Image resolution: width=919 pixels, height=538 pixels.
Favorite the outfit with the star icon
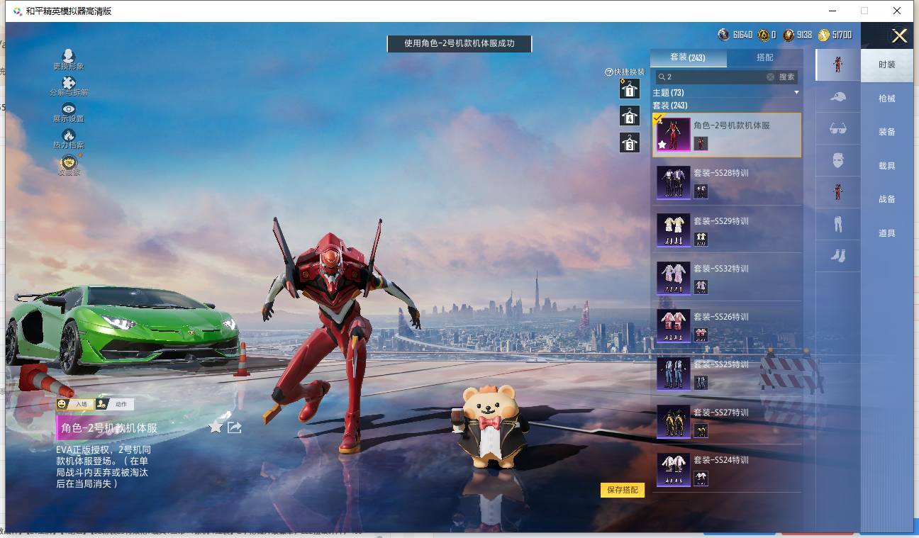click(x=216, y=427)
